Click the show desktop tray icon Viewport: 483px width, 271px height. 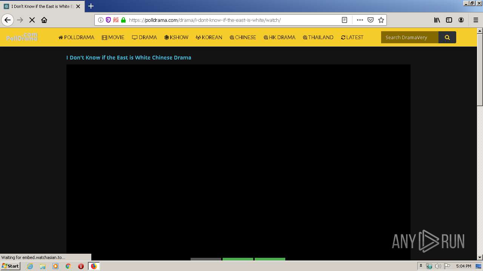point(479,266)
